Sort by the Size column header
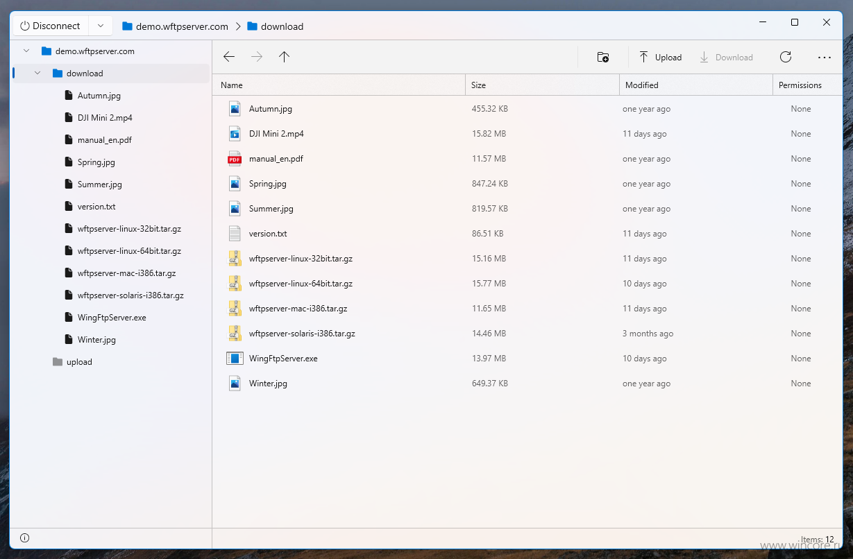The width and height of the screenshot is (853, 559). pos(542,85)
